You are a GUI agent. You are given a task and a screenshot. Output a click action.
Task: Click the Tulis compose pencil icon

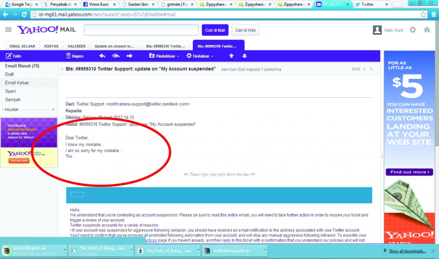[9, 56]
